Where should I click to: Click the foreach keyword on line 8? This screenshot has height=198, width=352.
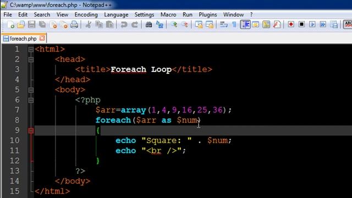tap(113, 120)
